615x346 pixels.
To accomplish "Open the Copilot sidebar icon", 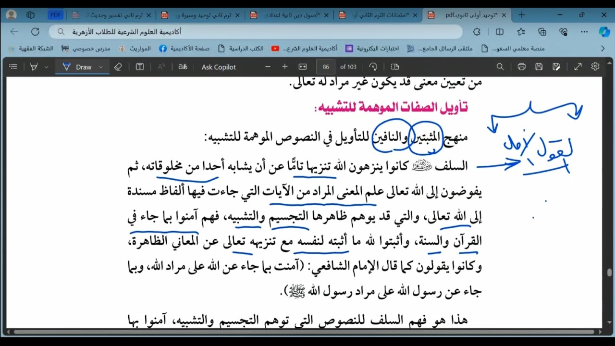I will click(x=604, y=32).
